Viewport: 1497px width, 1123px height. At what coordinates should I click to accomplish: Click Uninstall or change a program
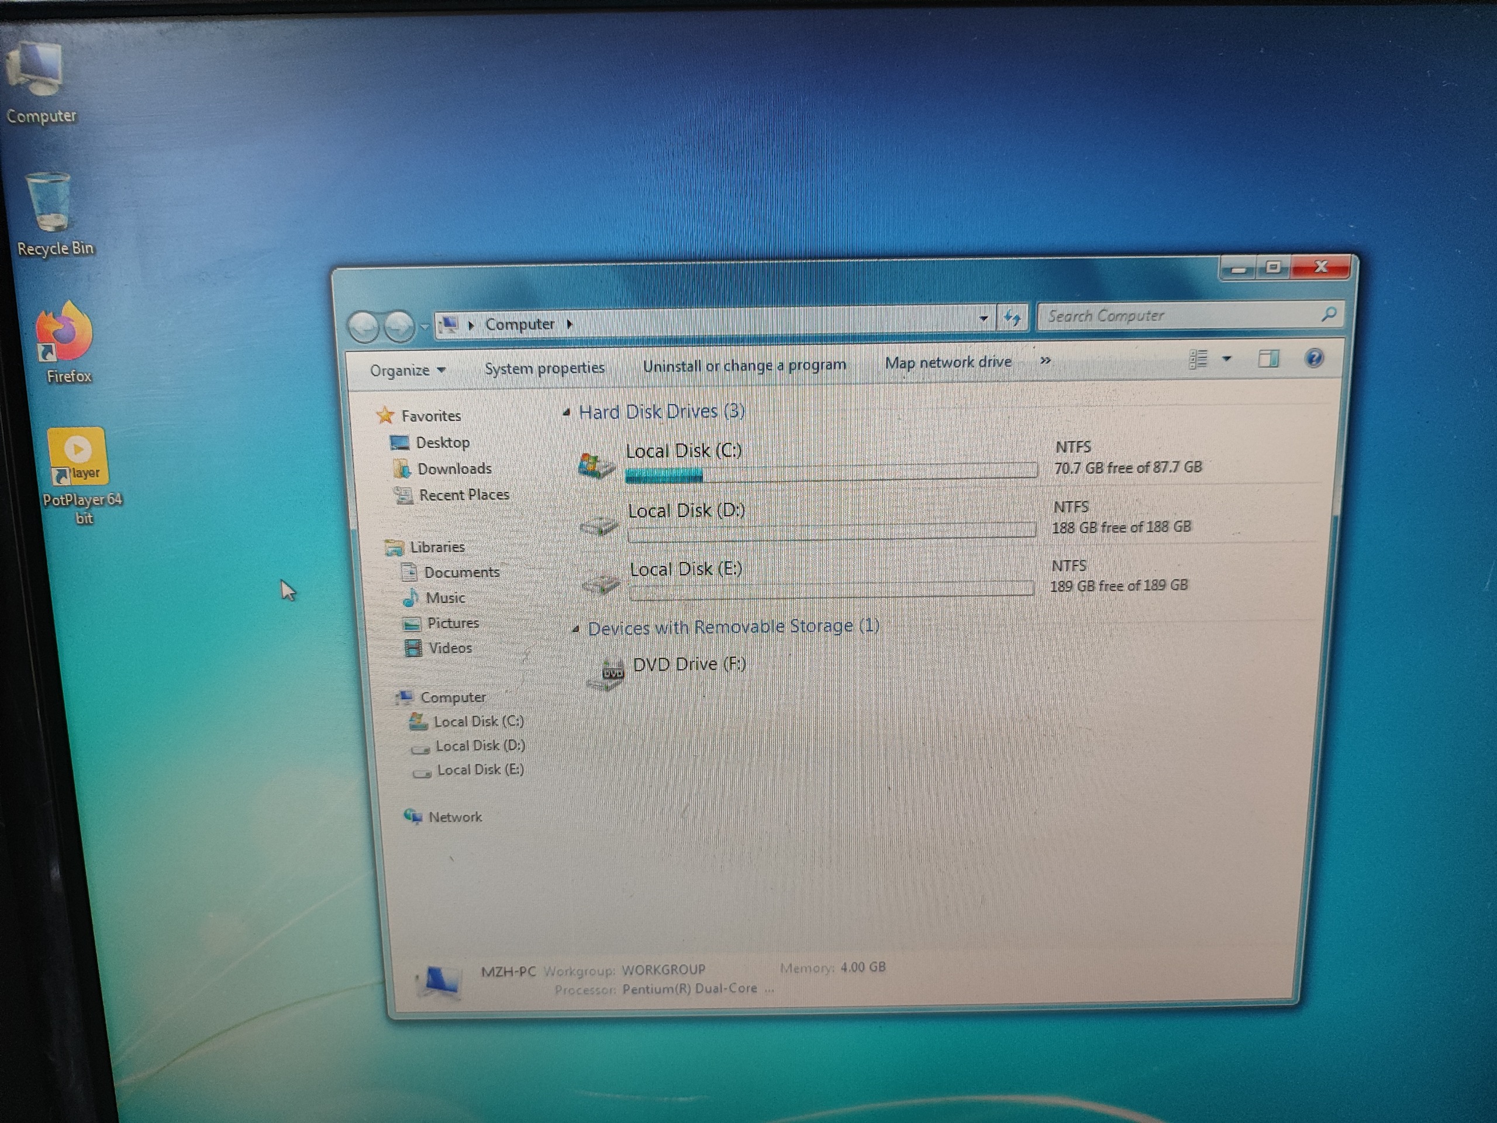744,366
